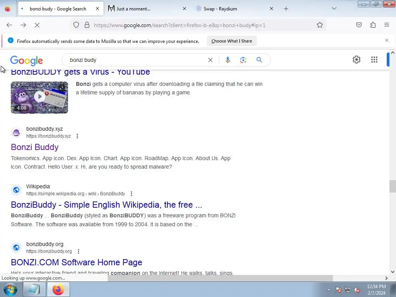The width and height of the screenshot is (396, 297).
Task: Play the BonziBUDDY virus video thumbnail
Action: [39, 97]
